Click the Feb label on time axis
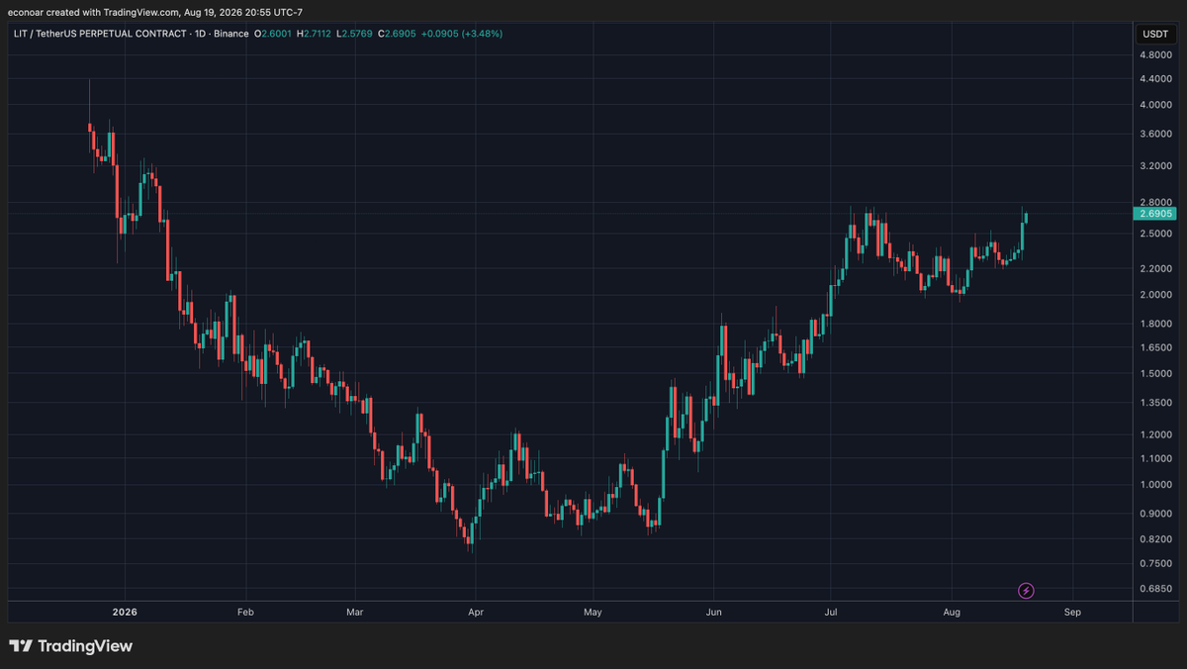 pyautogui.click(x=245, y=613)
